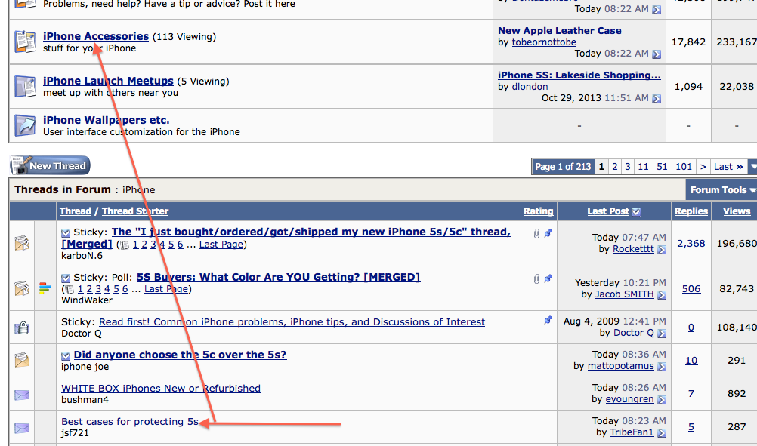Click pin icon on iPhone 5s/5c sticky thread

(548, 233)
